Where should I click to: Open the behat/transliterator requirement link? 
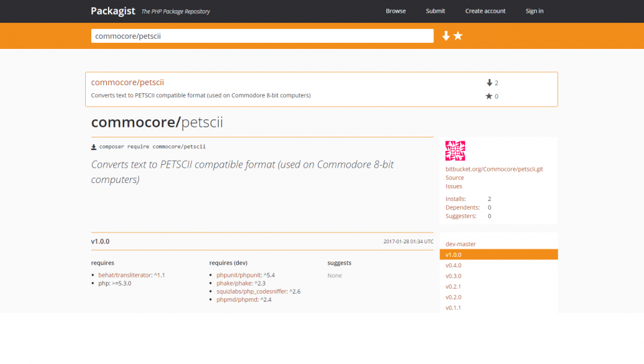coord(125,275)
